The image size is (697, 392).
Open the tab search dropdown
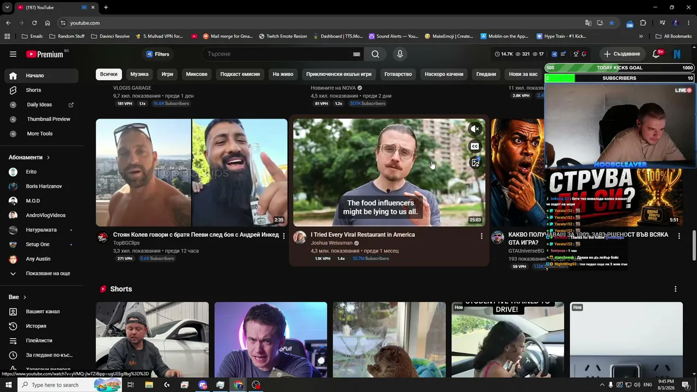coord(7,7)
